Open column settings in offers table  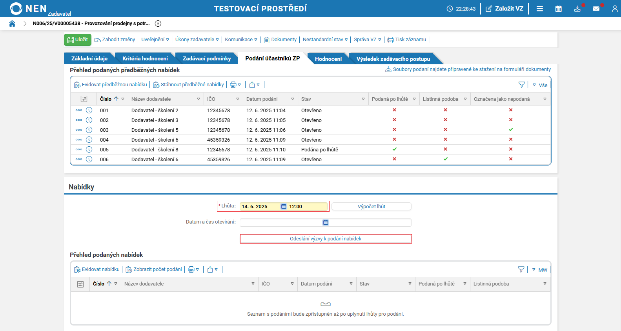pos(80,284)
